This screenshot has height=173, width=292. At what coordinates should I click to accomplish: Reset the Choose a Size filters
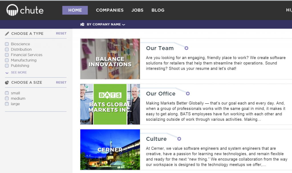coord(61,83)
